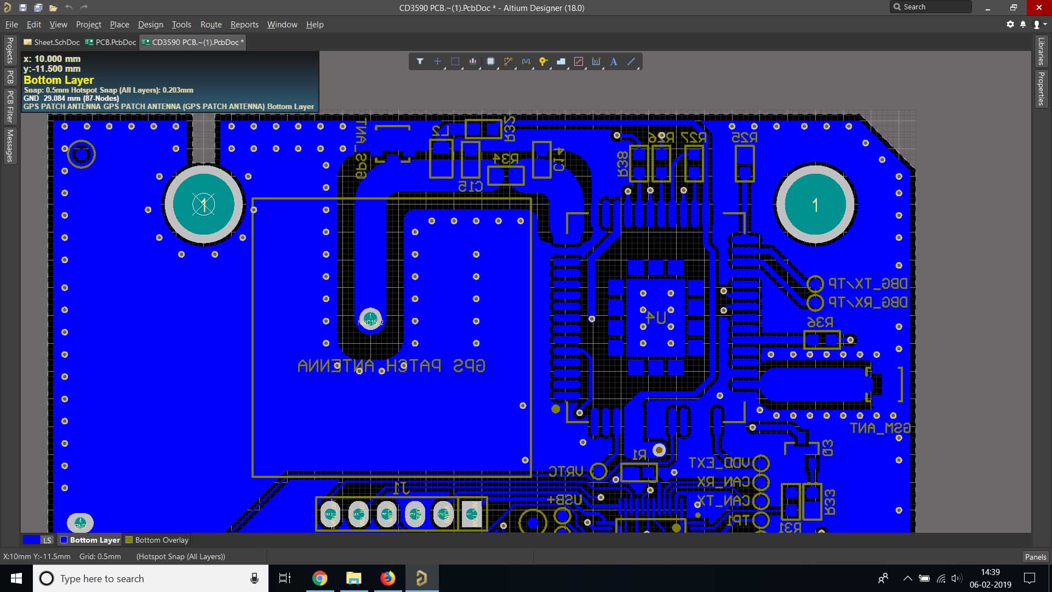Expand the user account dropdown arrow
The width and height of the screenshot is (1052, 592).
[1045, 25]
